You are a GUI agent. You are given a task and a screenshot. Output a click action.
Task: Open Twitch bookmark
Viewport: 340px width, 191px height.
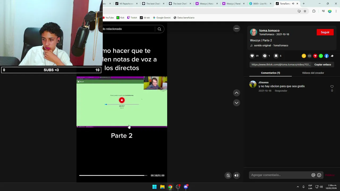[132, 18]
